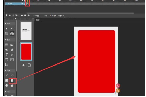This screenshot has width=146, height=97.
Task: Select the paragraph text block tool
Action: [x=12, y=55]
